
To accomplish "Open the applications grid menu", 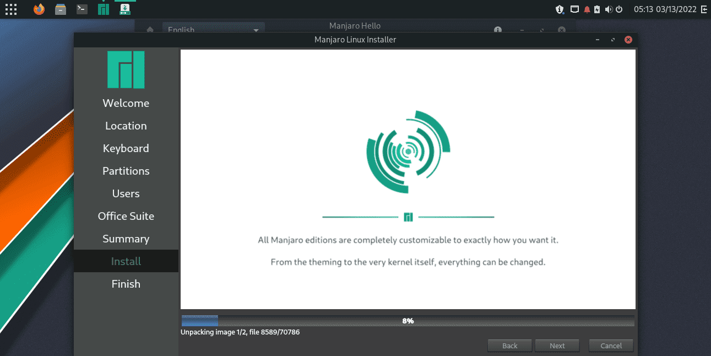I will [x=11, y=9].
